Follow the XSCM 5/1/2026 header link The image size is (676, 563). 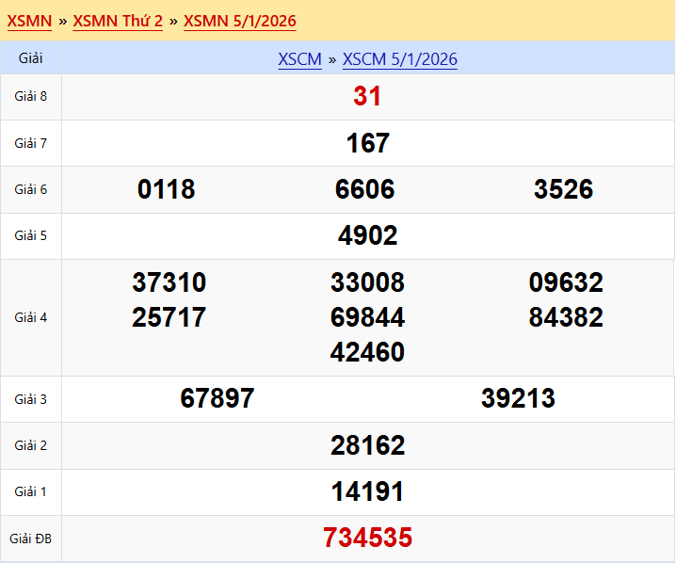click(x=399, y=59)
